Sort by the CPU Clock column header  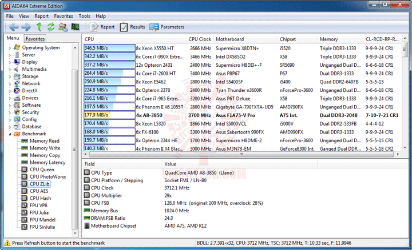click(200, 39)
